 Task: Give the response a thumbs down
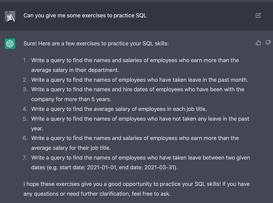click(268, 43)
